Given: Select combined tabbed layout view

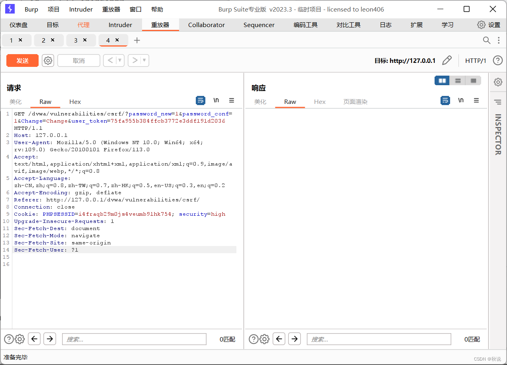Looking at the screenshot, I should tap(474, 80).
